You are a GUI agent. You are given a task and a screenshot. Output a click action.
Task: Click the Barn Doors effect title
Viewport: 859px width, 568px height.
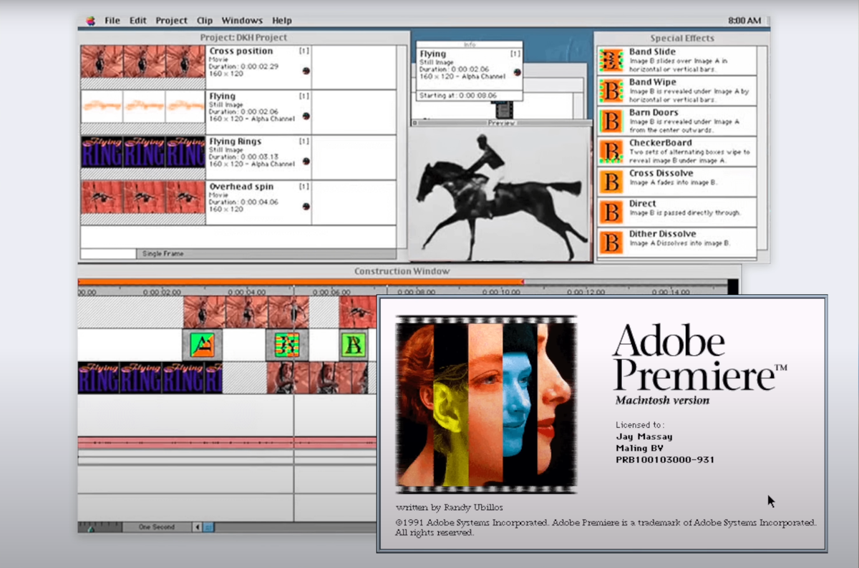654,113
